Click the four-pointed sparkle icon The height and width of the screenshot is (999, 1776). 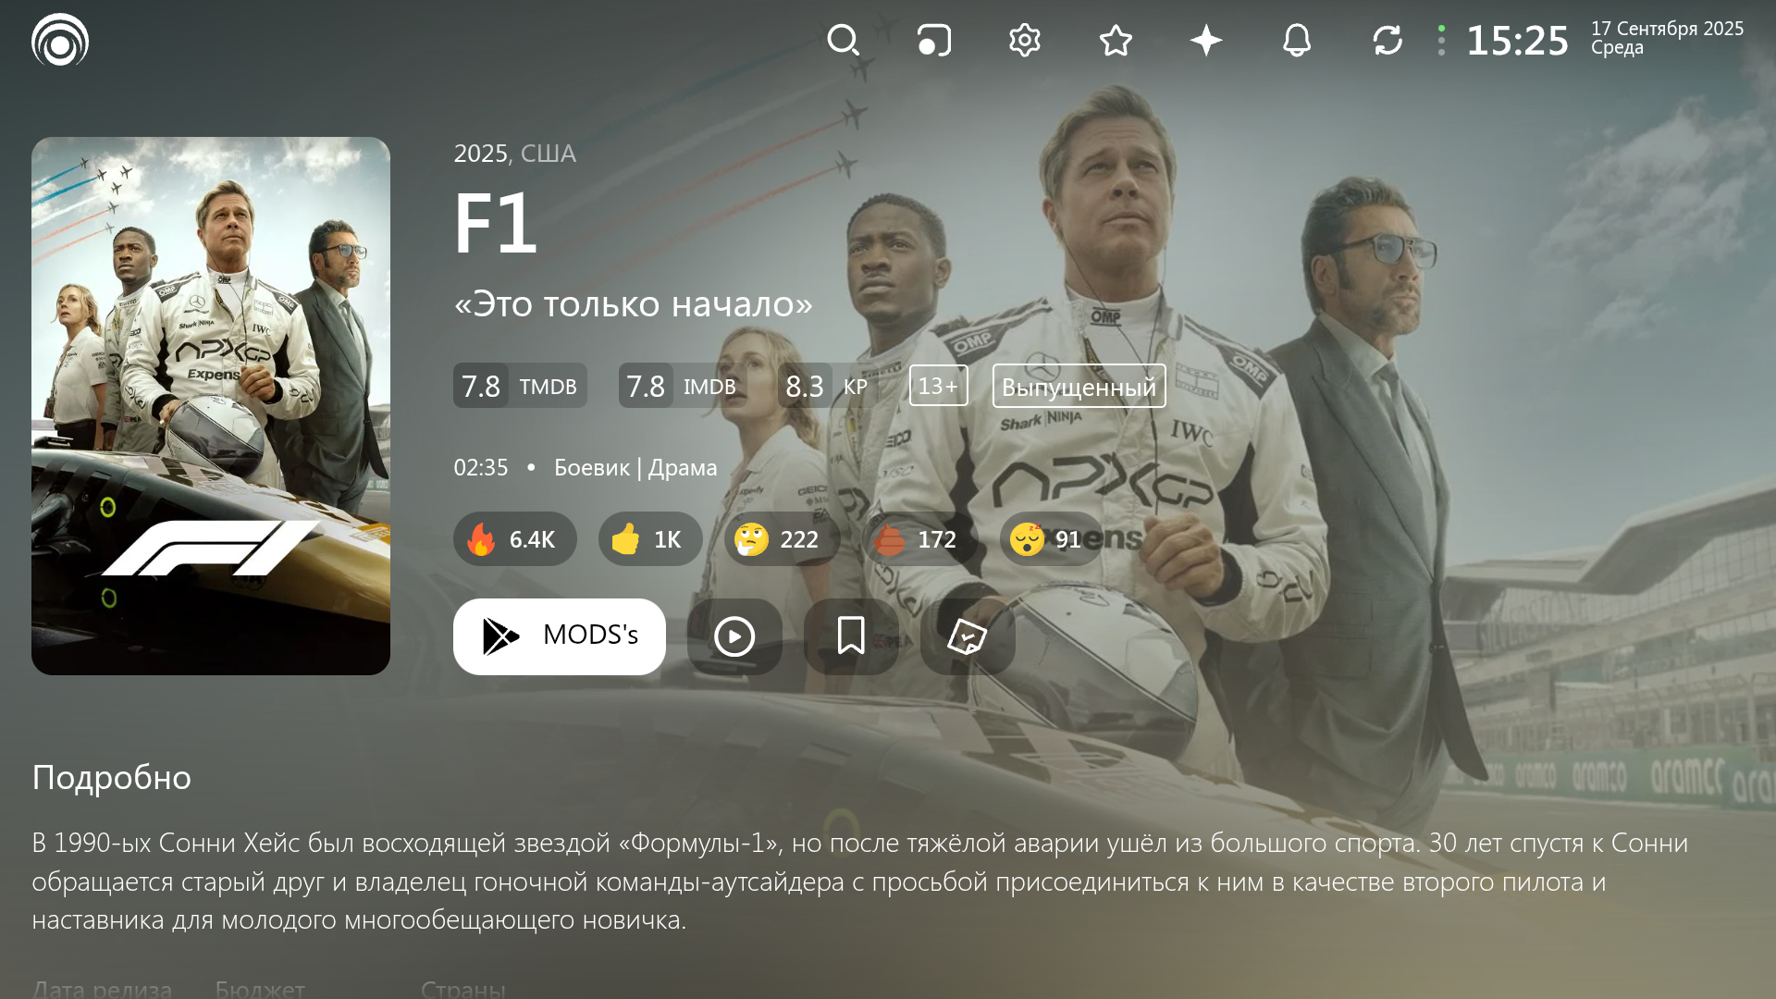coord(1206,41)
